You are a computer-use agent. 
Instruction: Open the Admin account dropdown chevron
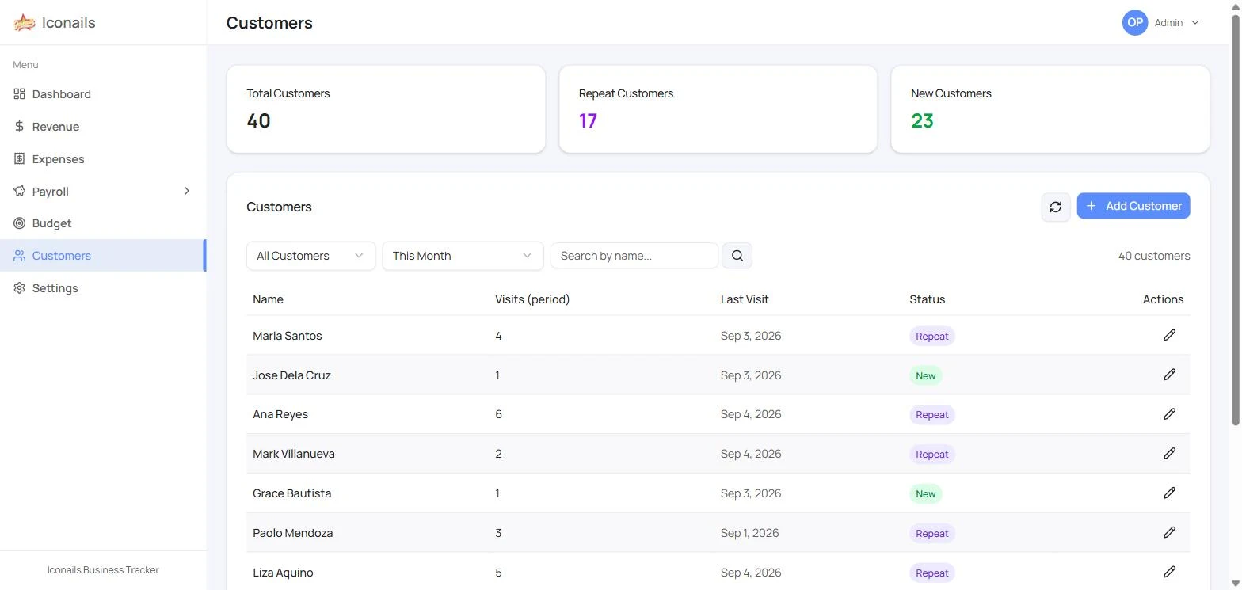click(1195, 23)
